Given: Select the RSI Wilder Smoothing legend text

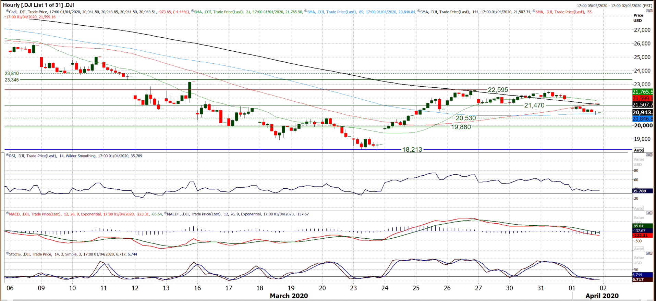Looking at the screenshot, I should click(x=76, y=156).
